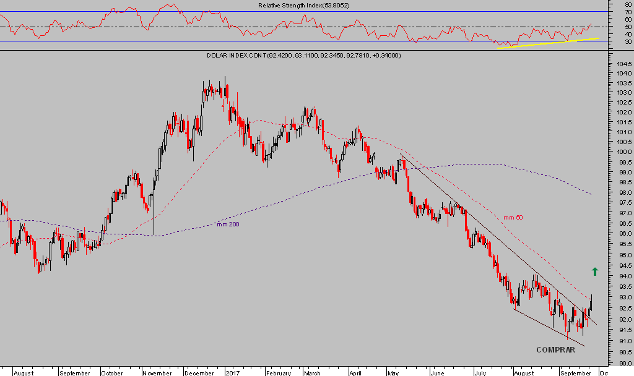Click the mm 50 moving average label
Screen dimensions: 634x376
[513, 218]
